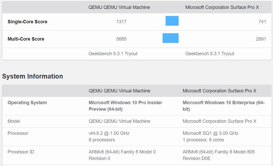Click QEMU Virtual Machine header in System Information table
Viewport: 273px width, 166px height.
(119, 91)
